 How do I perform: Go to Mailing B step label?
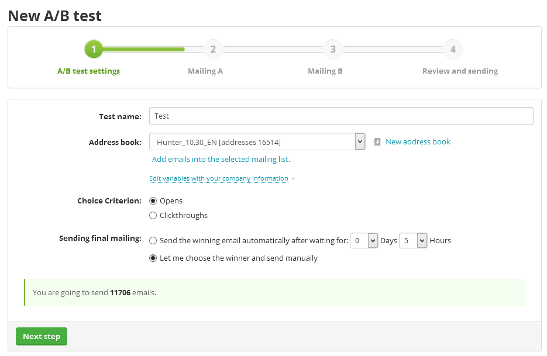pyautogui.click(x=325, y=71)
